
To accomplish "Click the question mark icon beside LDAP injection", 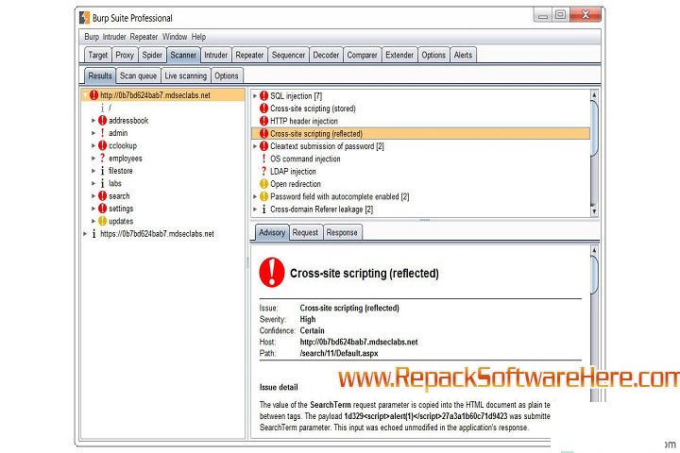I will (x=263, y=171).
